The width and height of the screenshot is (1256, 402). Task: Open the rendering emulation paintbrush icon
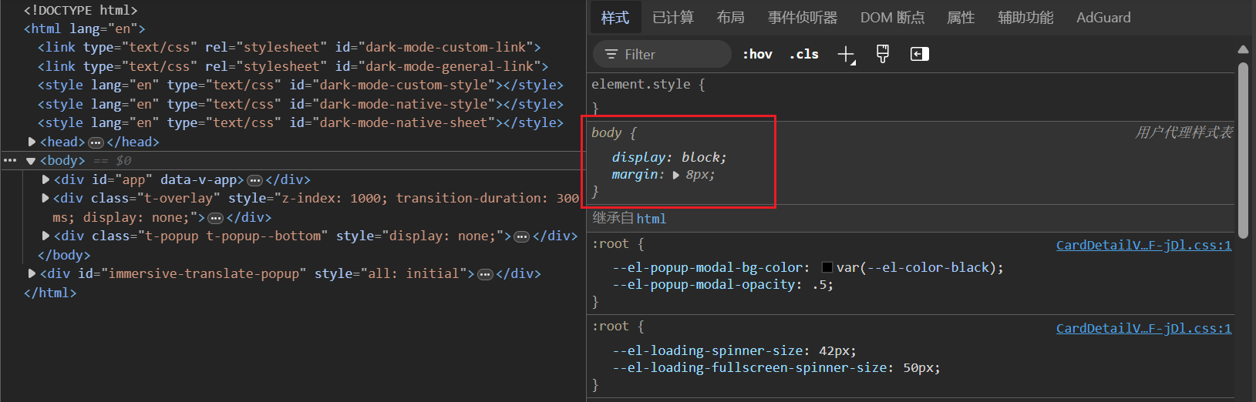[883, 54]
